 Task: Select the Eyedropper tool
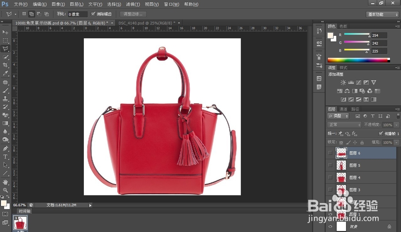click(x=5, y=73)
